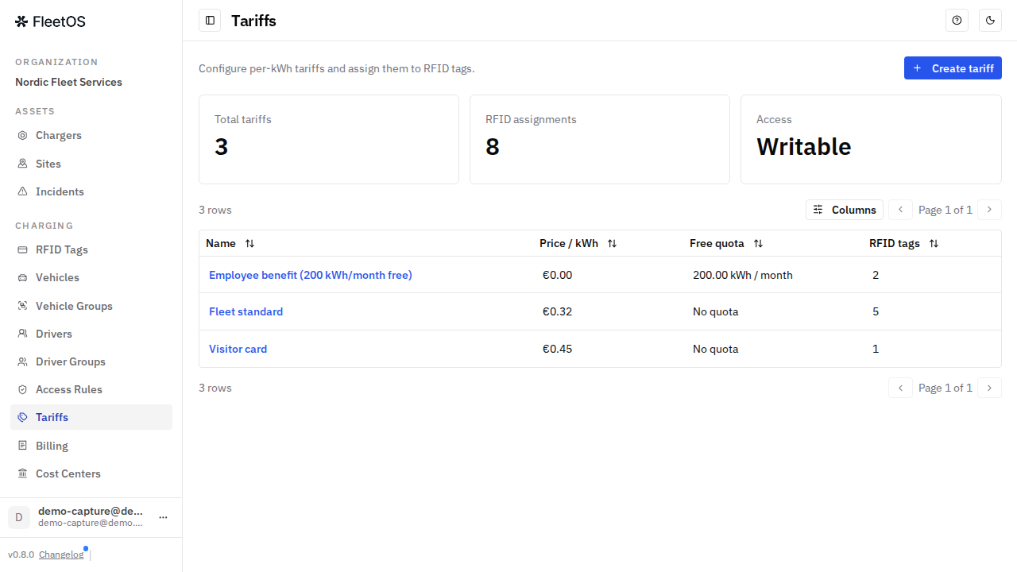Open the Changelog link

61,555
